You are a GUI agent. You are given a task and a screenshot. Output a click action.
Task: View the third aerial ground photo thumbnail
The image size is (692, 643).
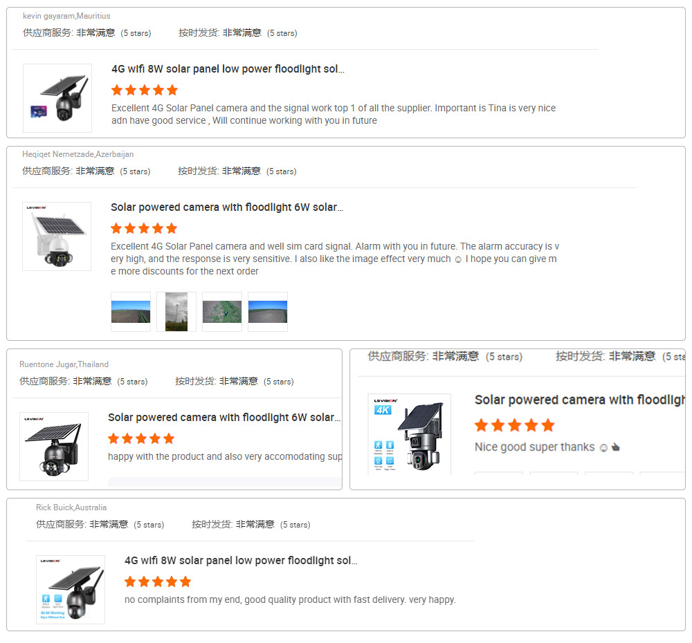222,312
